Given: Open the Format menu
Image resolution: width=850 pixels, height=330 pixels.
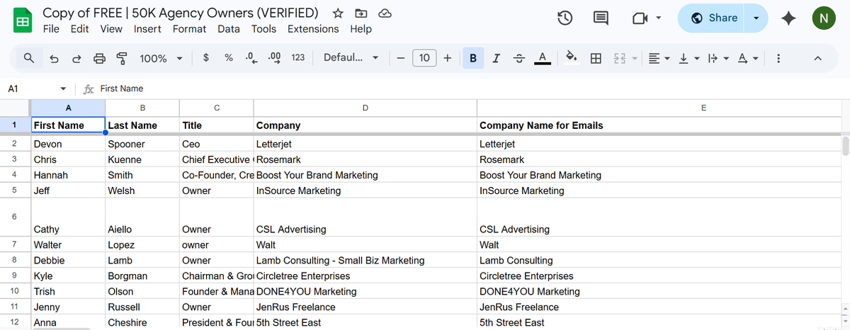Looking at the screenshot, I should point(189,29).
